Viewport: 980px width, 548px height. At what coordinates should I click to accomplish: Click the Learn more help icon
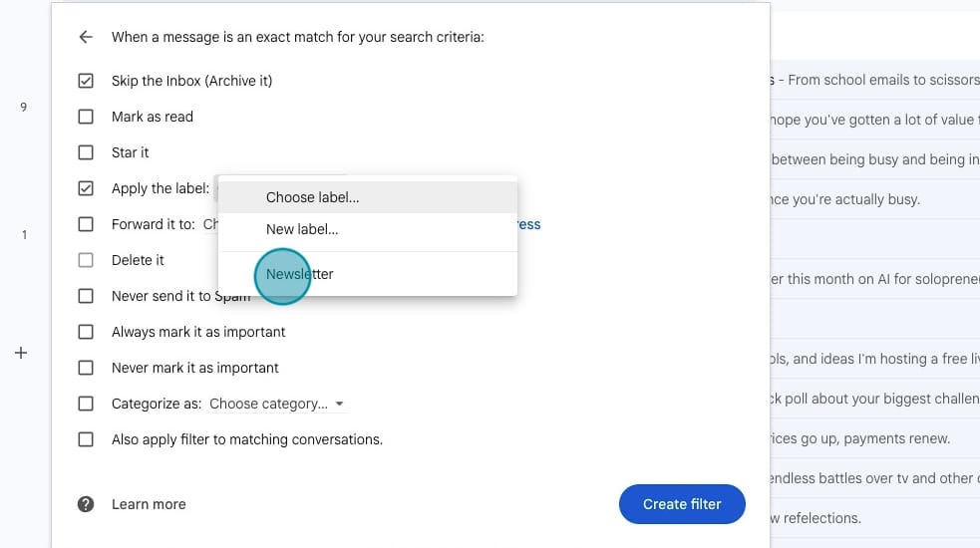click(86, 504)
